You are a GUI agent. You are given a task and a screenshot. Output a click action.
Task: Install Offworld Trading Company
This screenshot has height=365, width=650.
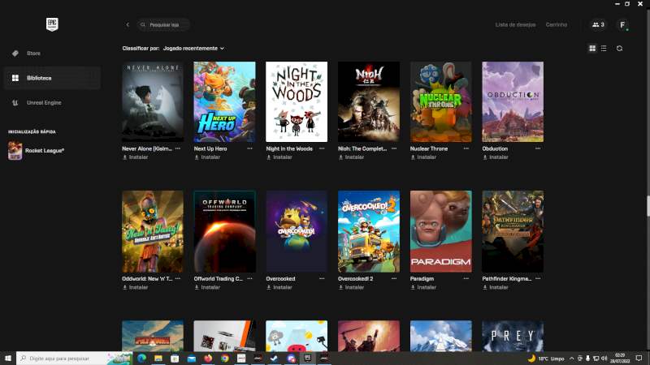[208, 287]
